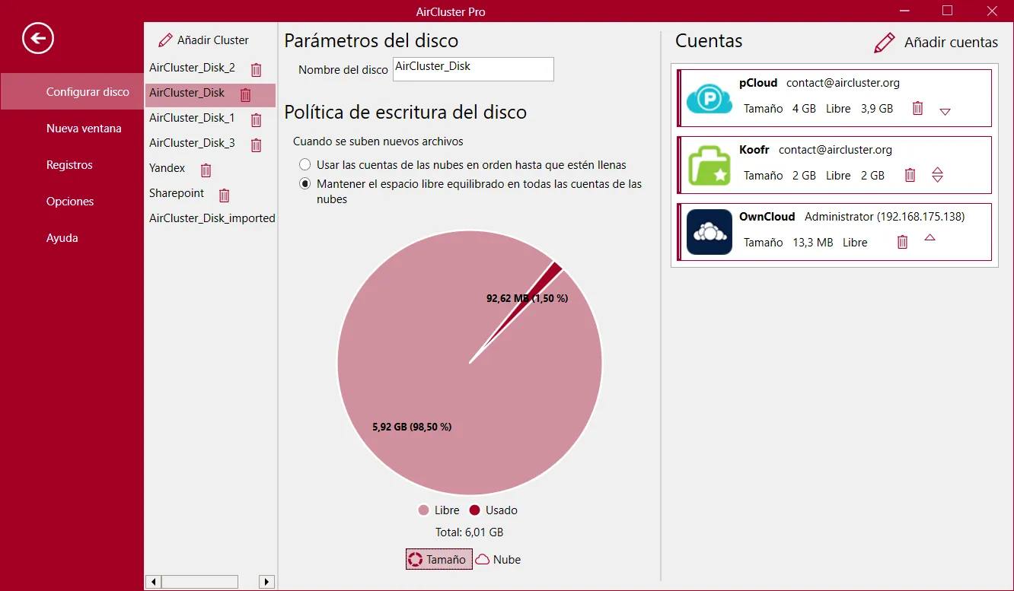Image resolution: width=1014 pixels, height=591 pixels.
Task: Open Configurar disco menu item
Action: tap(72, 91)
